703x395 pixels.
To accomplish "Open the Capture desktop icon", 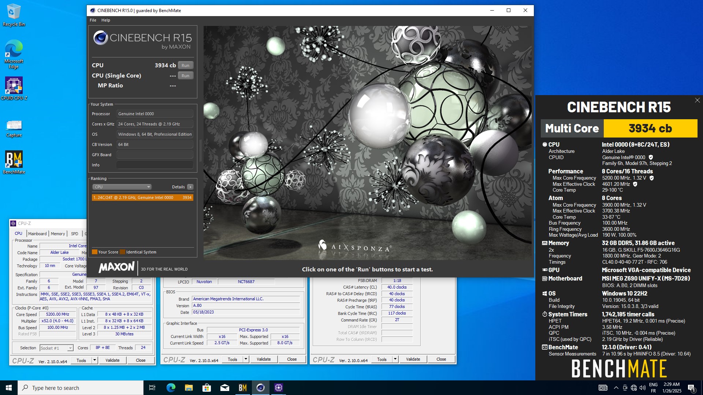I will pos(14,128).
